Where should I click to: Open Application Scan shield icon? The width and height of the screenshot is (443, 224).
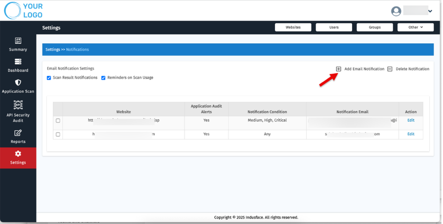(x=18, y=83)
